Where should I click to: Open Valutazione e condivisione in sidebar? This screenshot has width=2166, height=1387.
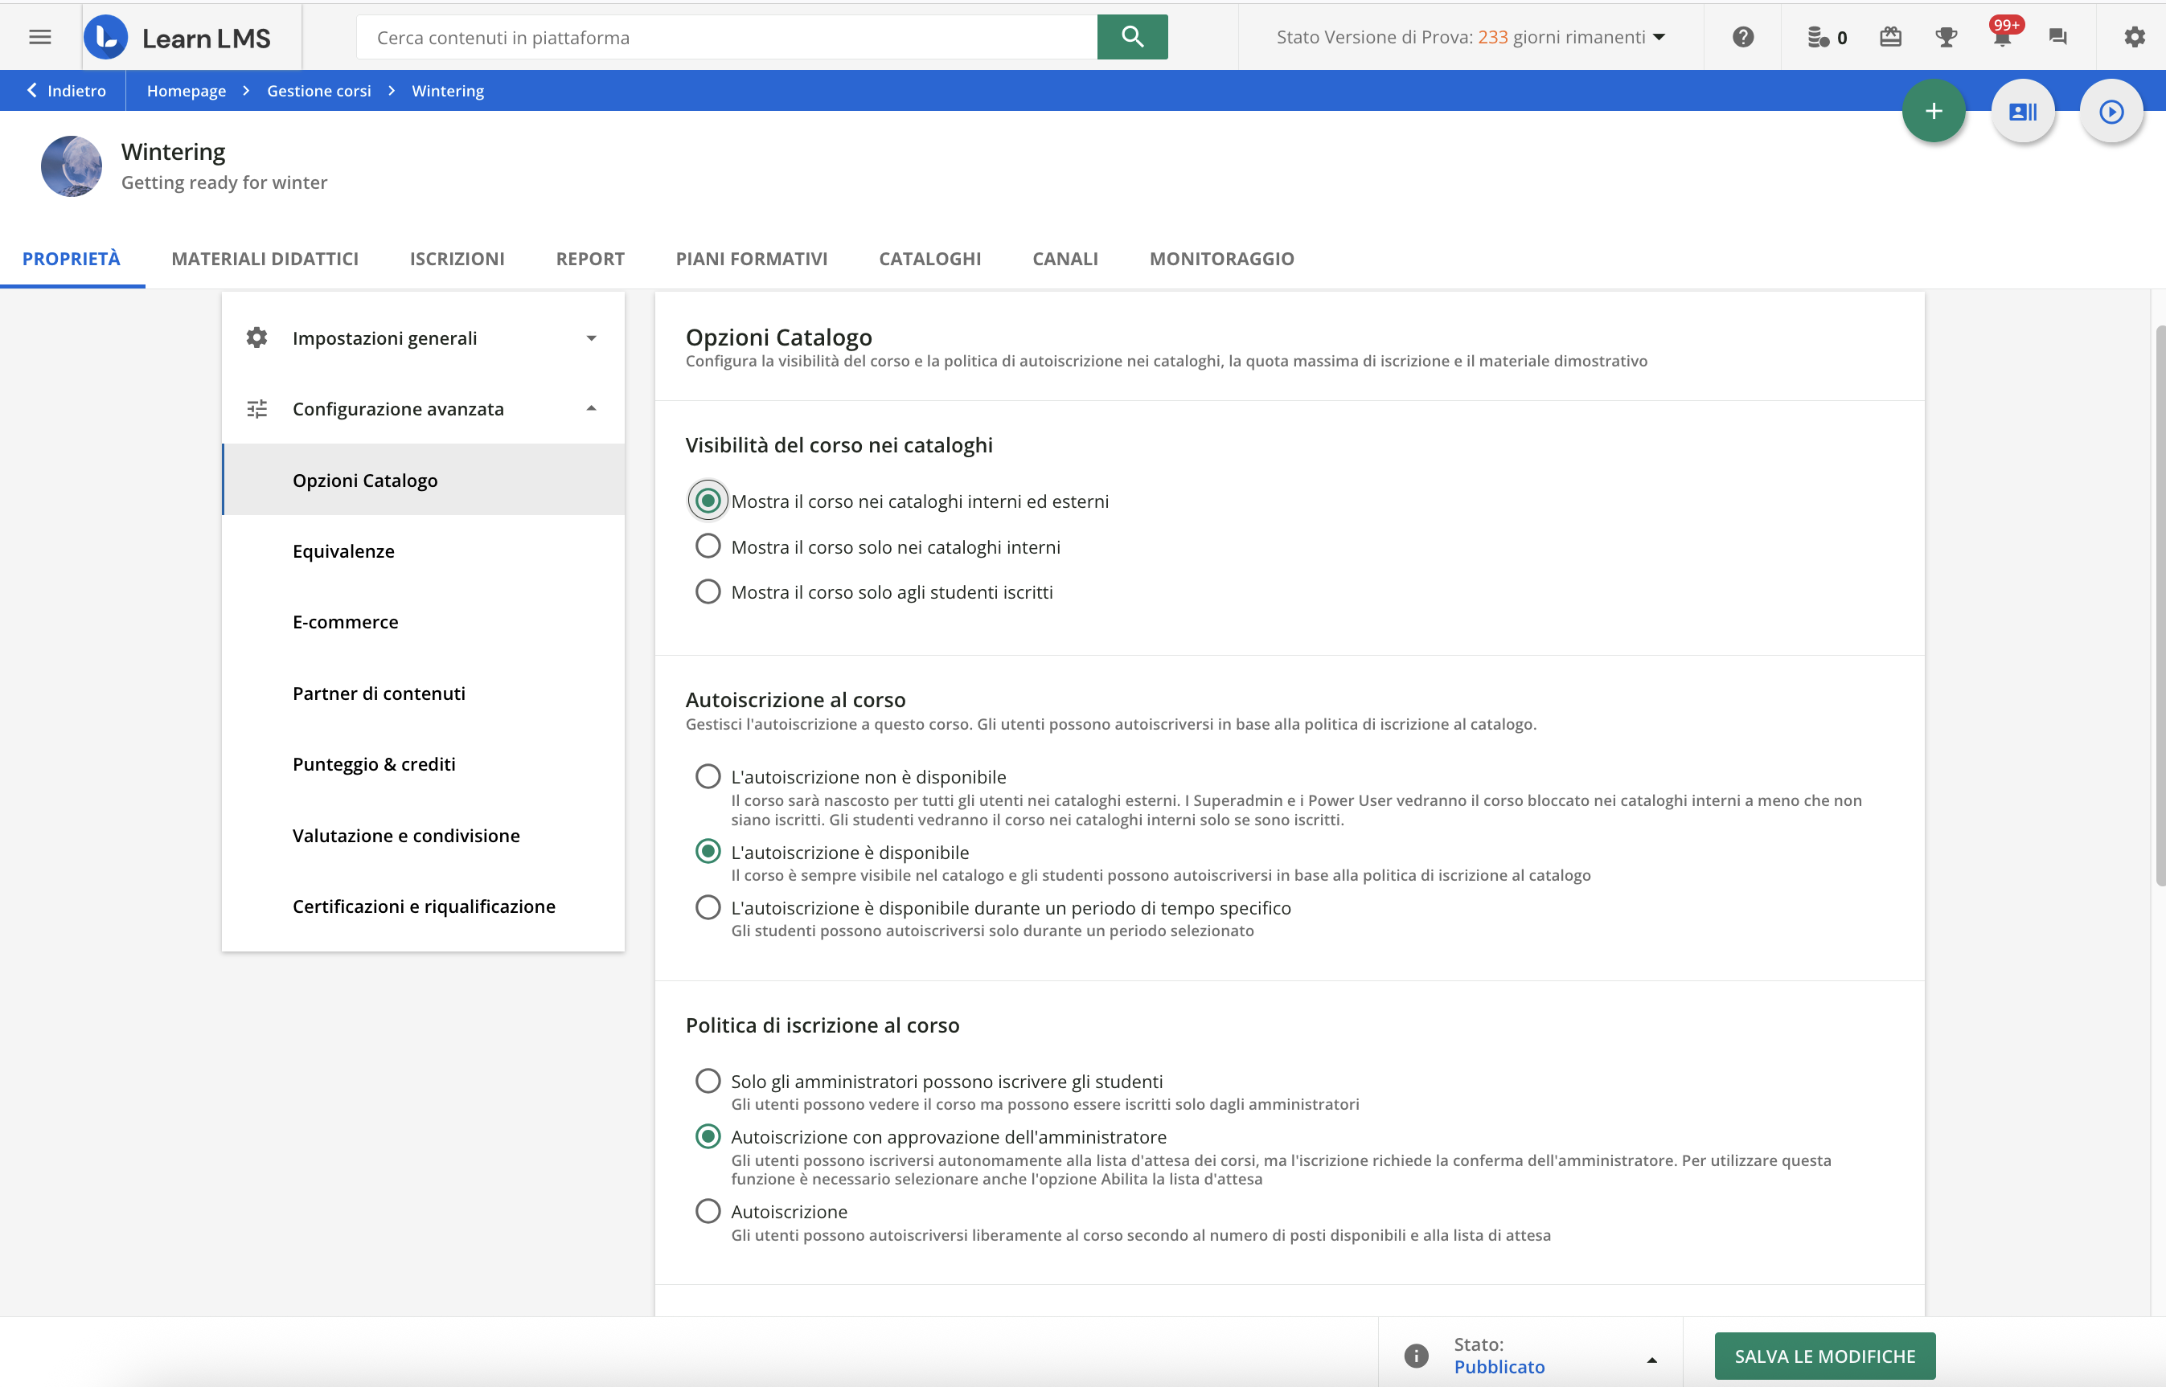click(424, 835)
